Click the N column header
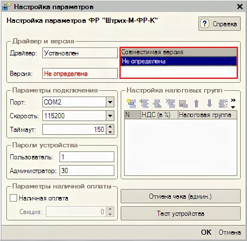247x241 pixels. (x=132, y=115)
